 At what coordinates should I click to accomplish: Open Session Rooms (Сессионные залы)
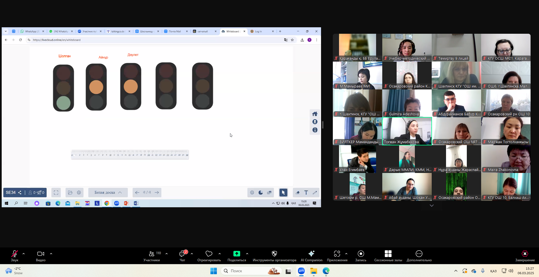tap(388, 254)
